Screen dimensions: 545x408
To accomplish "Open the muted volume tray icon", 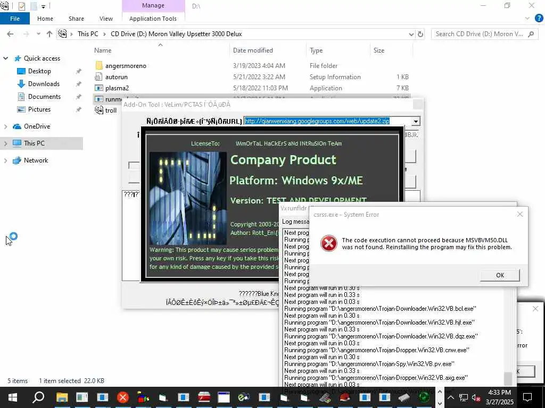I will [x=476, y=397].
